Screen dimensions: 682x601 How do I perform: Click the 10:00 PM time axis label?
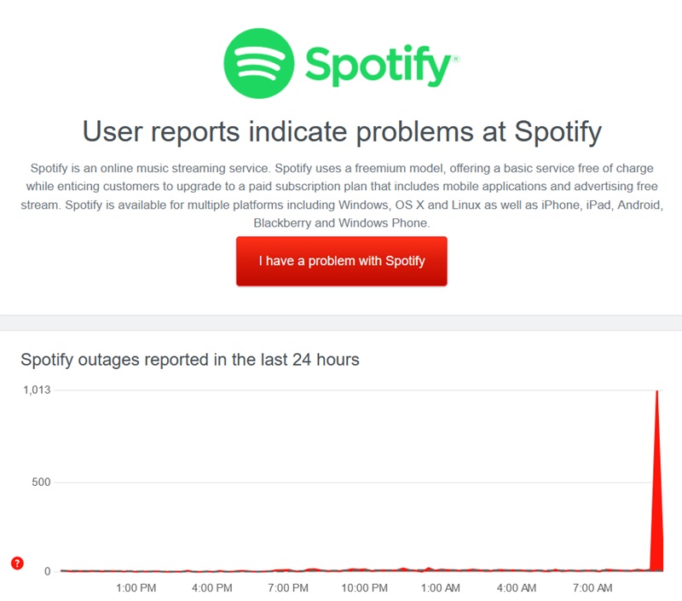(364, 588)
